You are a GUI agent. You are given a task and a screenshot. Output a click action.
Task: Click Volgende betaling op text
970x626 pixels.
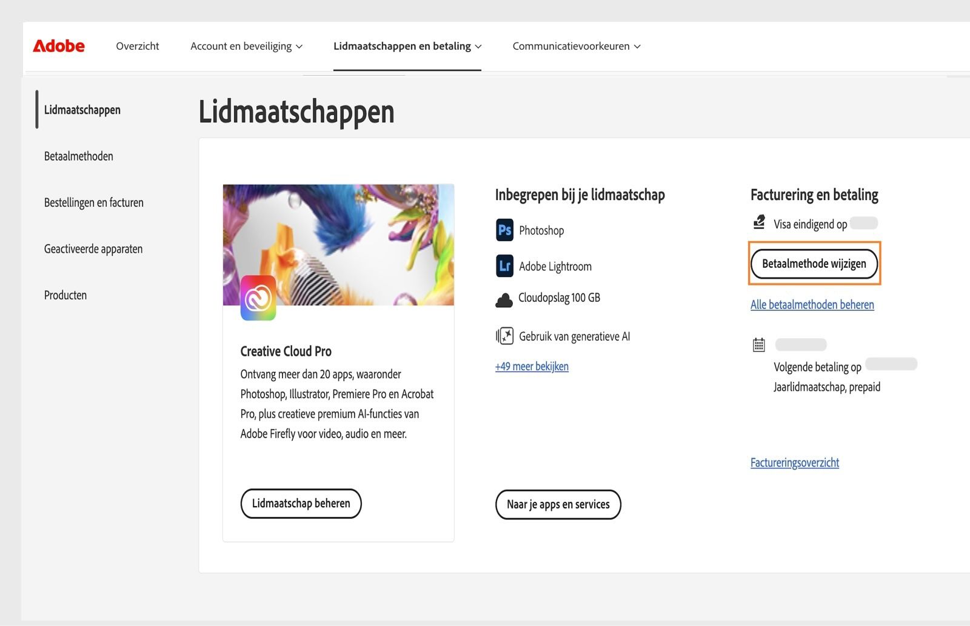pyautogui.click(x=817, y=367)
